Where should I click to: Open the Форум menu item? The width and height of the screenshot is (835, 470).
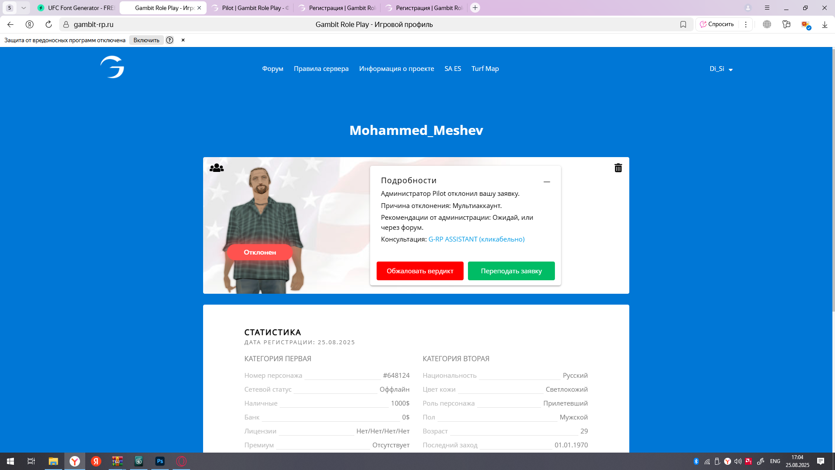273,69
